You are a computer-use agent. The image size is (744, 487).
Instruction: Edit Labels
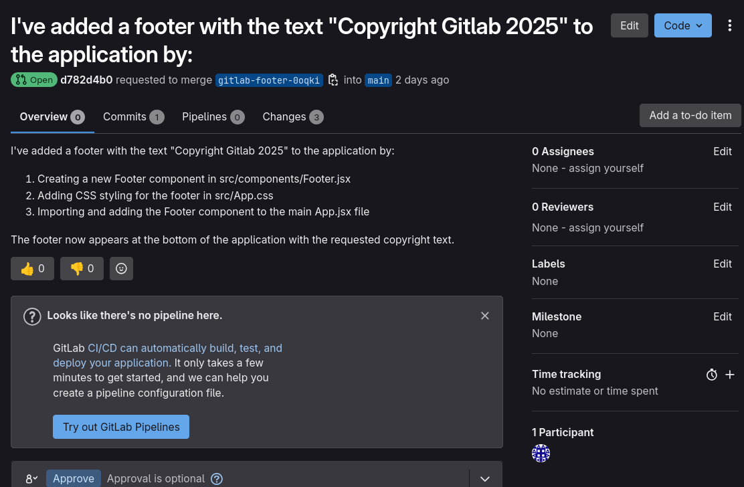coord(722,264)
